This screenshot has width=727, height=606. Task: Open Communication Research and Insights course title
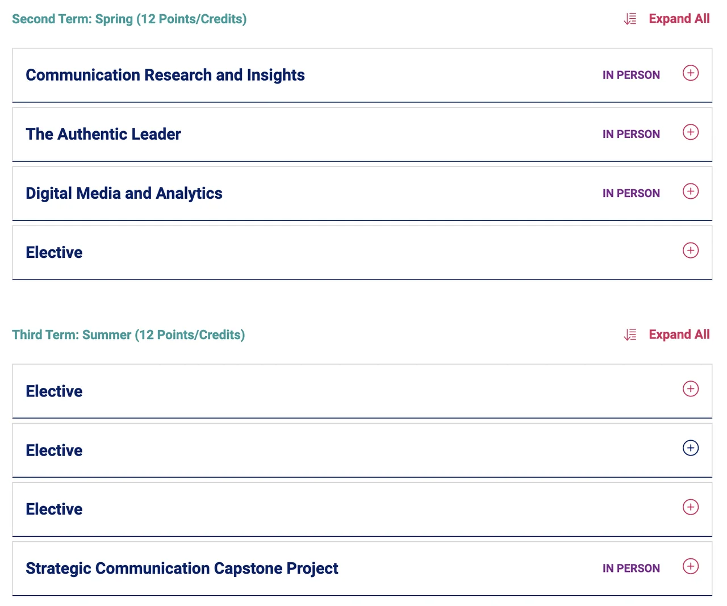pyautogui.click(x=165, y=75)
